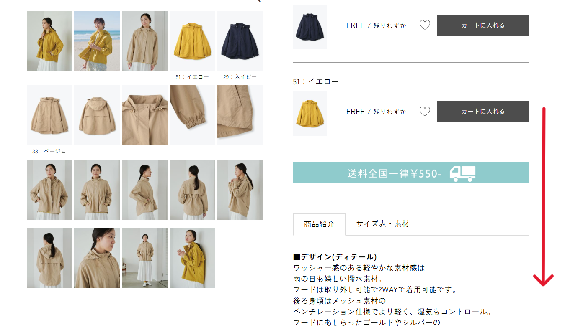
Task: Select the 商品紹介 tab
Action: point(319,224)
